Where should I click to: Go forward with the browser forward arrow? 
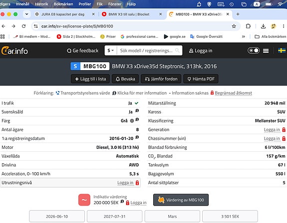(13, 26)
